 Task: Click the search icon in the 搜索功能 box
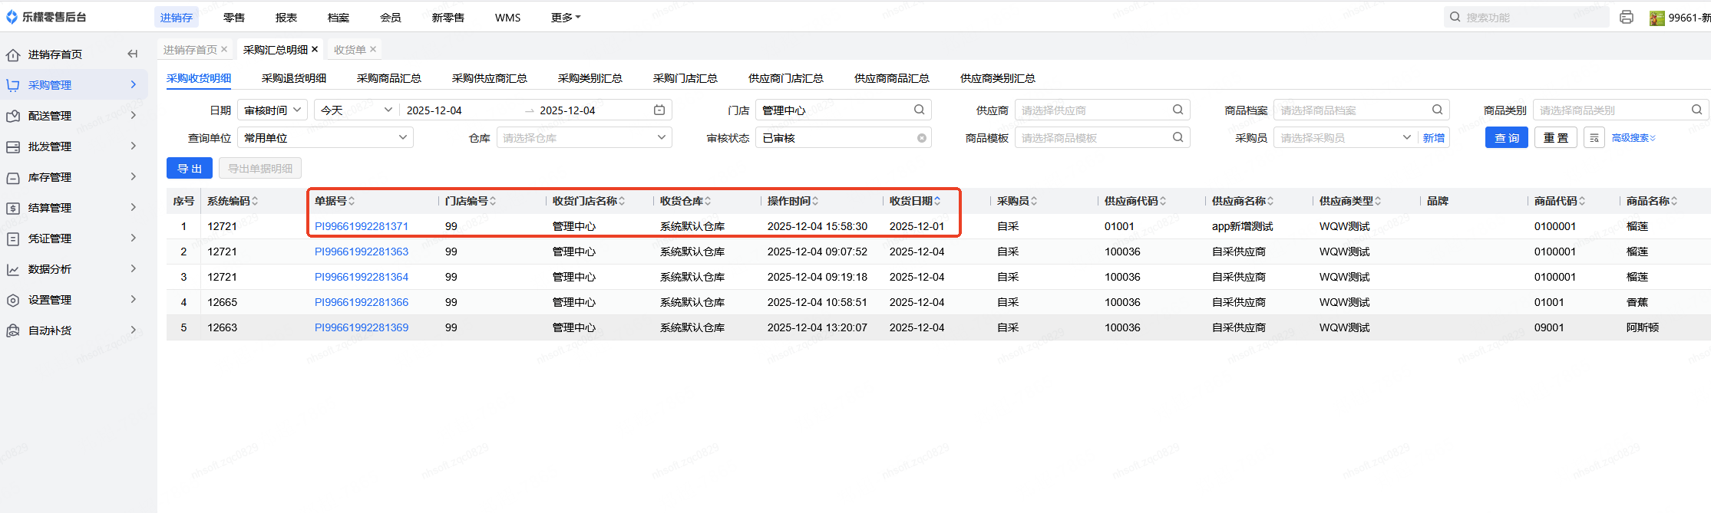[x=1455, y=17]
